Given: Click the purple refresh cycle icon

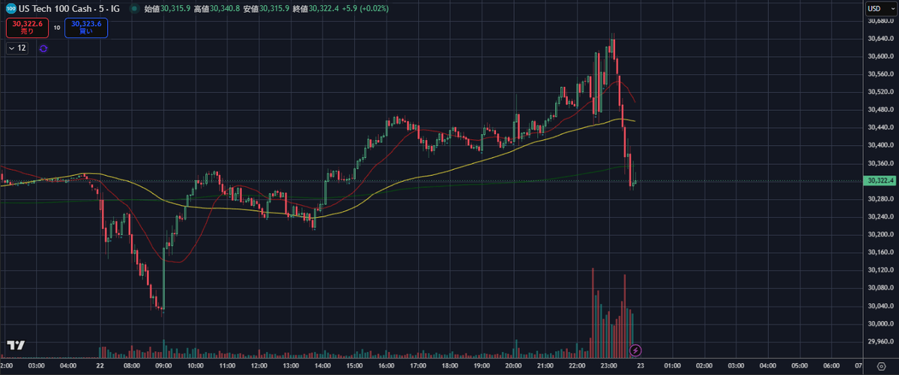Looking at the screenshot, I should coord(43,48).
